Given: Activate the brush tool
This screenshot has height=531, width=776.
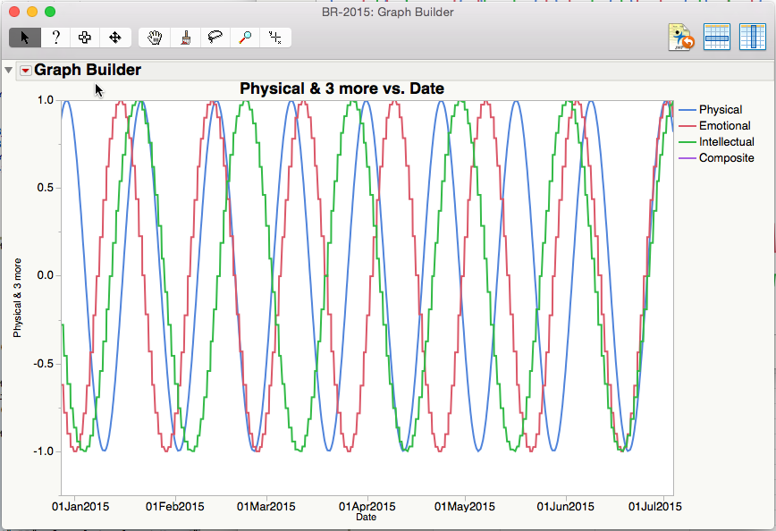Looking at the screenshot, I should [185, 38].
